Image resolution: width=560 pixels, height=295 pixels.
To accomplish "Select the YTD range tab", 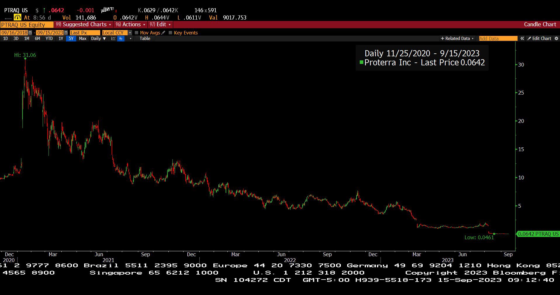I will click(x=49, y=39).
